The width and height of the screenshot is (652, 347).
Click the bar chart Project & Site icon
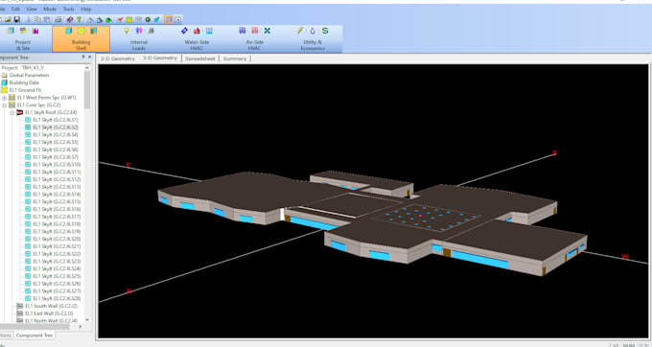point(35,31)
